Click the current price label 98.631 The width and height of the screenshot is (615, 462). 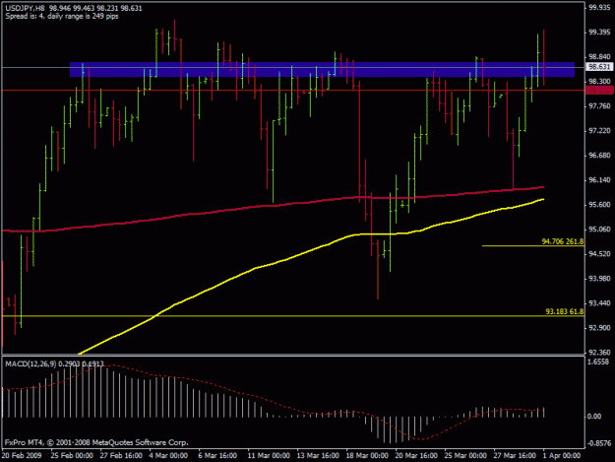tap(599, 67)
